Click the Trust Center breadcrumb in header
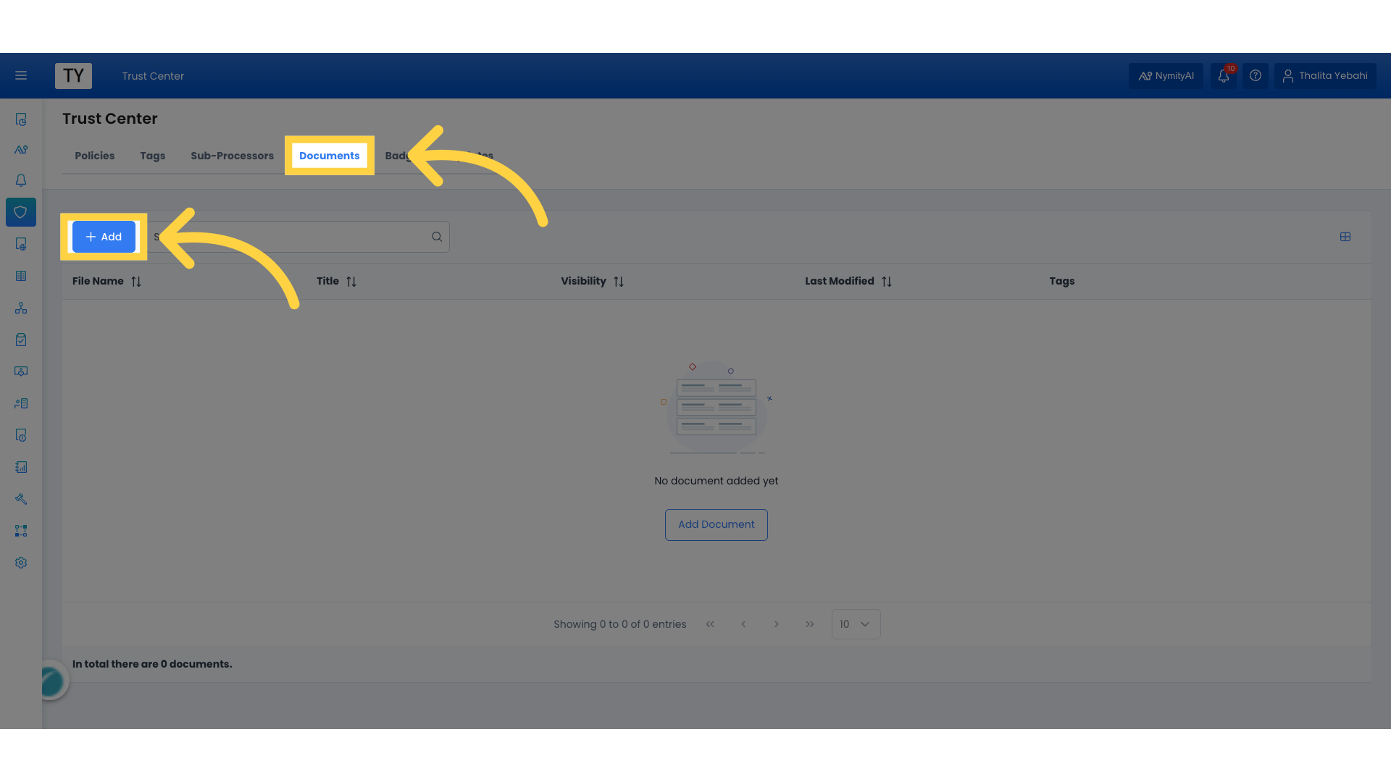Screen dimensions: 1391x782 153,76
